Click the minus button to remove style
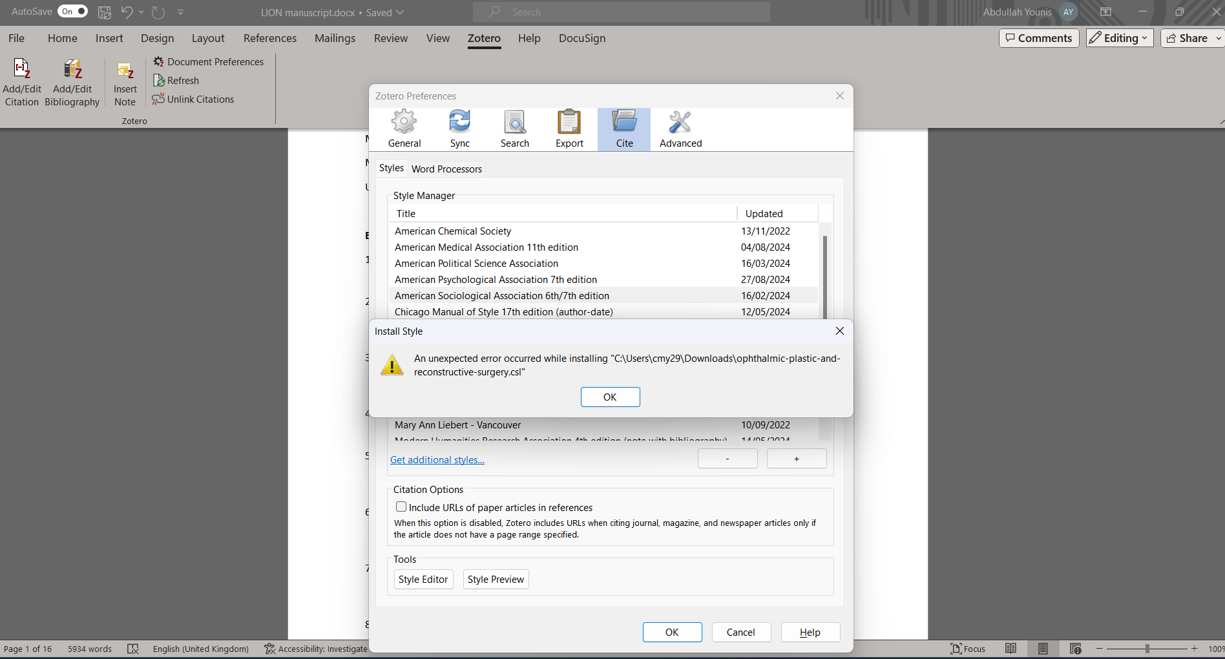Image resolution: width=1225 pixels, height=659 pixels. coord(728,459)
